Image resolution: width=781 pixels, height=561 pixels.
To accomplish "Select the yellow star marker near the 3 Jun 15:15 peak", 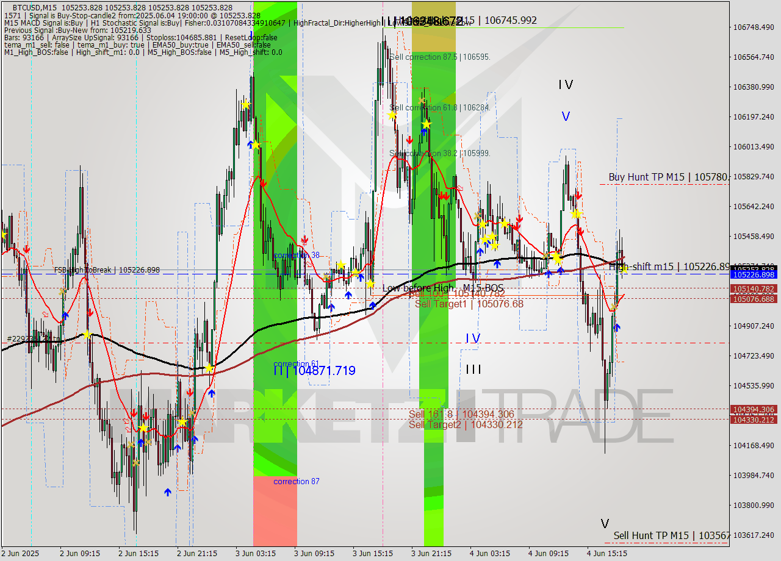I will 391,115.
